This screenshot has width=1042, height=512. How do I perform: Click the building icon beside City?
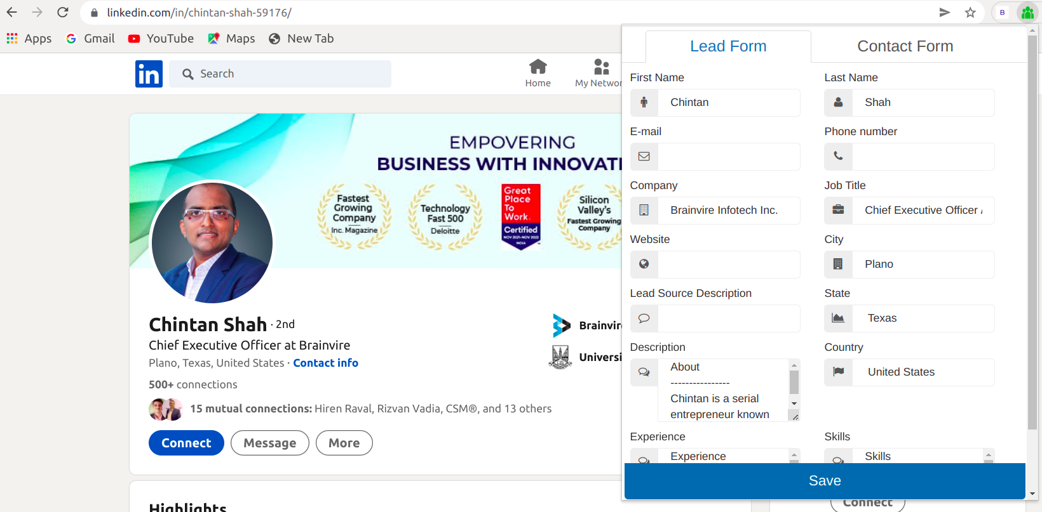pyautogui.click(x=839, y=265)
